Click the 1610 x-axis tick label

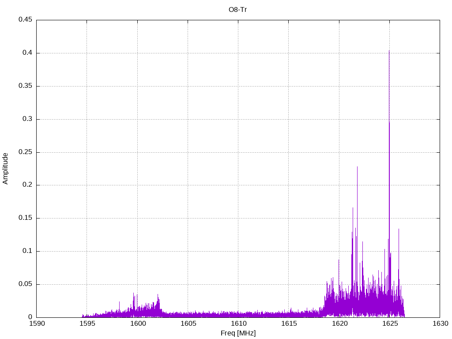(x=239, y=324)
